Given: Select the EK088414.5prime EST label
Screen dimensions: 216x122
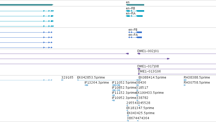Looking at the screenshot, I should [x=152, y=78].
